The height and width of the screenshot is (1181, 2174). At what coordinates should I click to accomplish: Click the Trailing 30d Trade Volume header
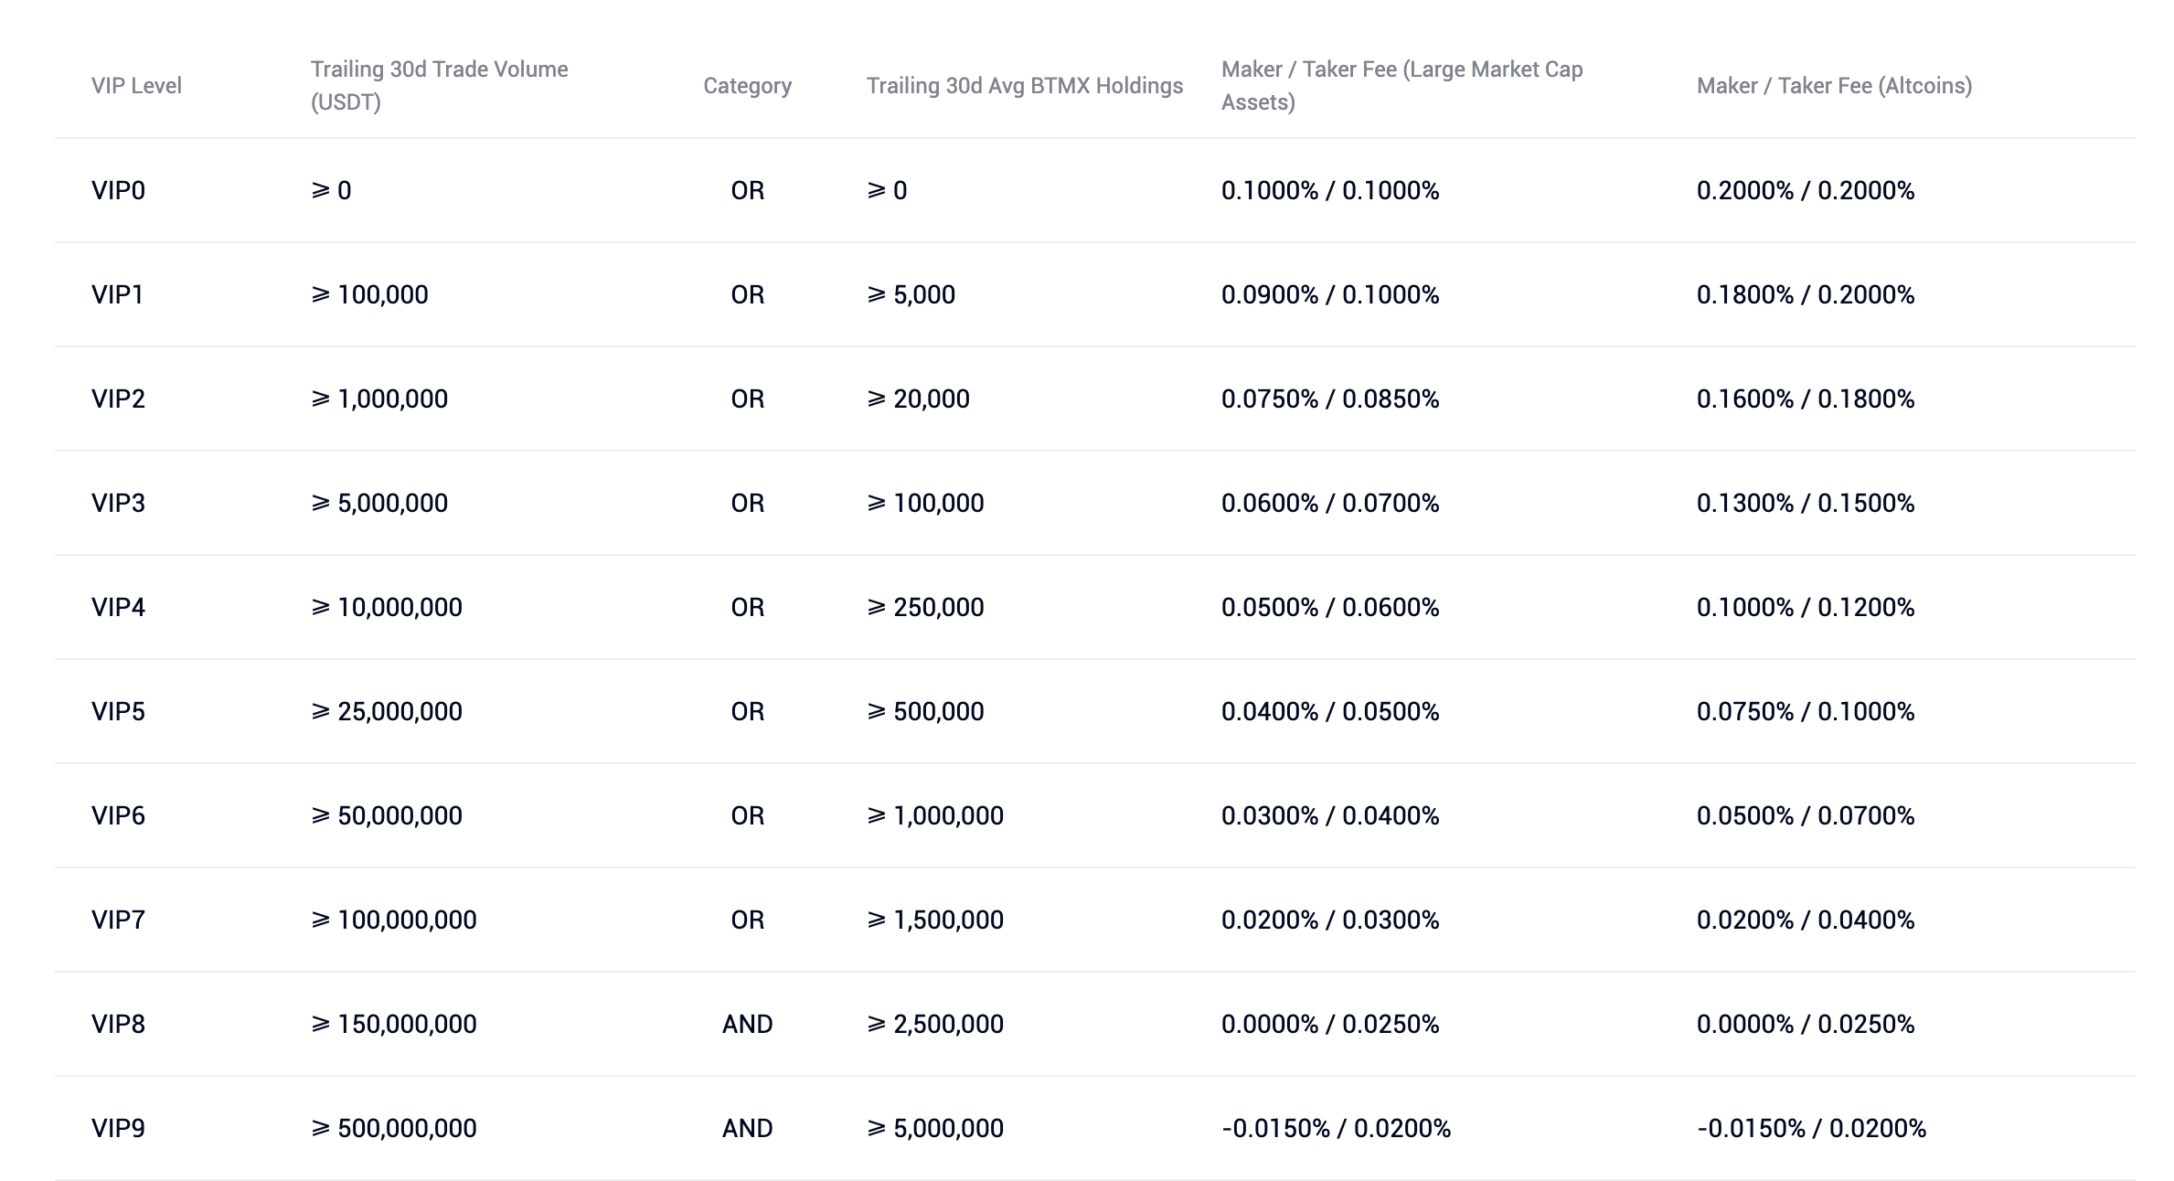coord(439,86)
